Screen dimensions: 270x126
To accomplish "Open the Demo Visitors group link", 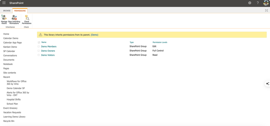I will point(48,55).
